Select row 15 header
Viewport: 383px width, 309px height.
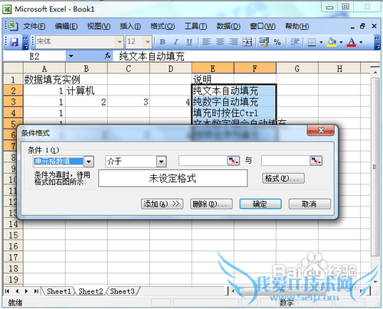coord(13,235)
